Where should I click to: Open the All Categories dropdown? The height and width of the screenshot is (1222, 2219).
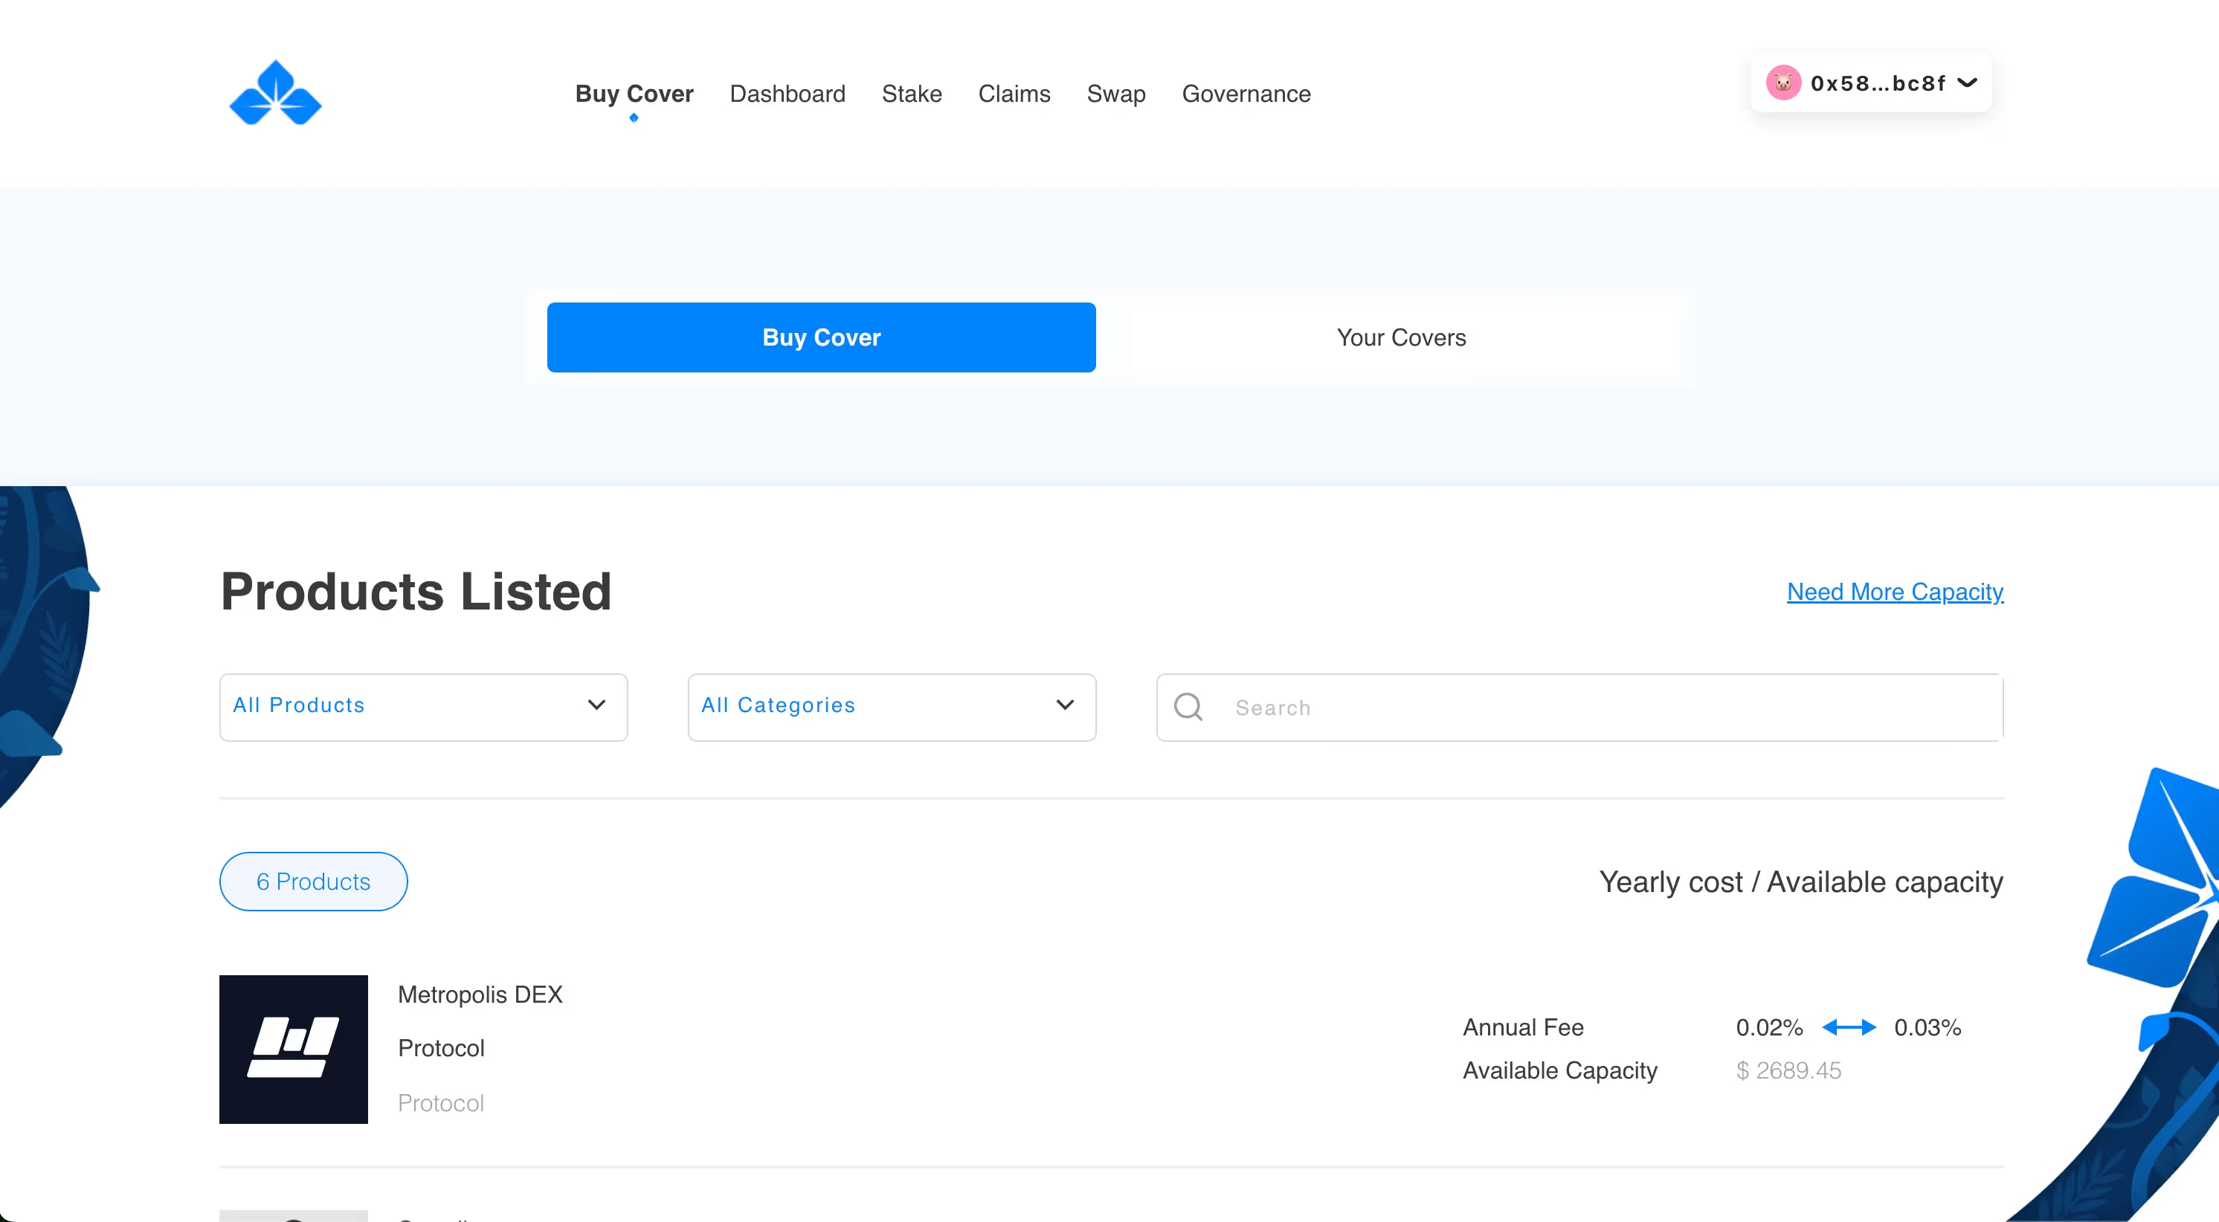tap(892, 707)
